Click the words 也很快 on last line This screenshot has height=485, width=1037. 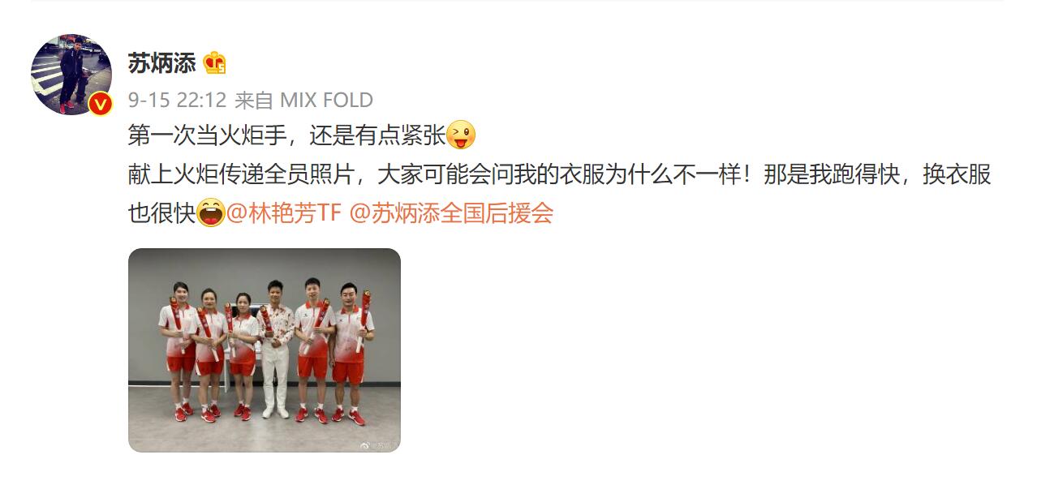coord(162,213)
